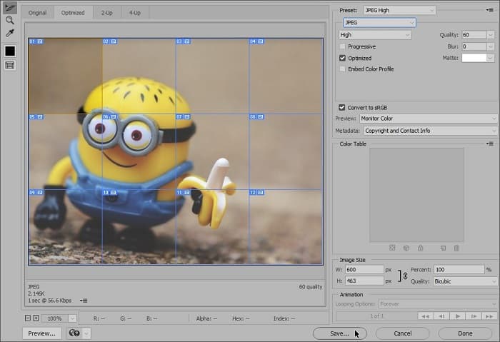Viewport: 500px width, 342px height.
Task: Open the Bicubic resample quality dropdown
Action: (464, 281)
